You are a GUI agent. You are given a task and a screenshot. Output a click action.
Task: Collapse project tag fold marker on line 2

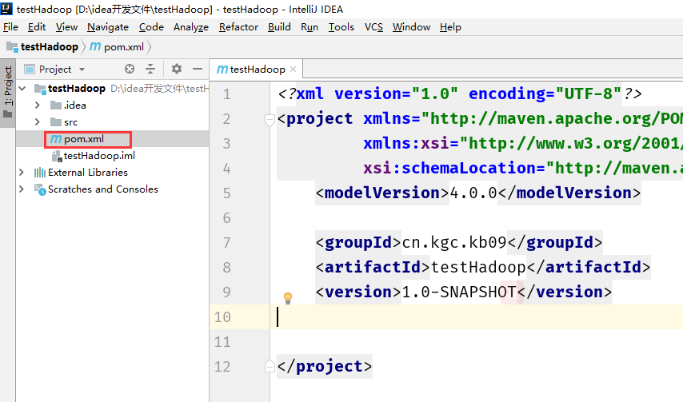tap(270, 119)
